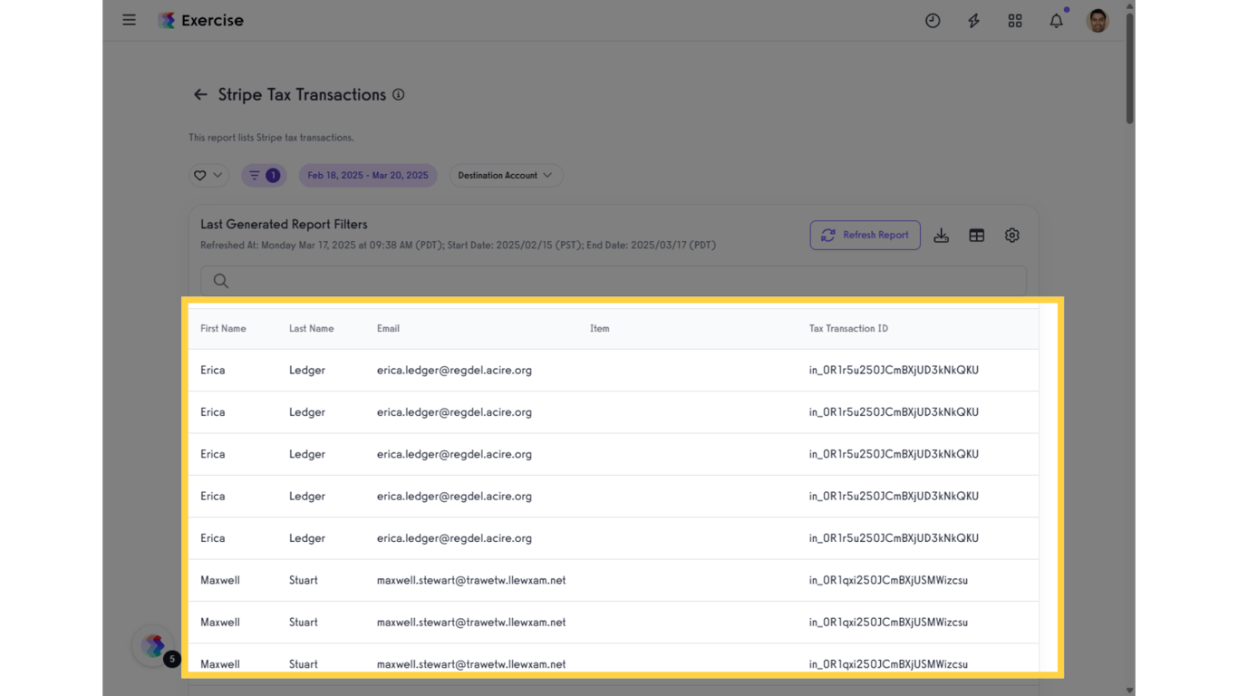Download the report using the download icon

click(x=942, y=236)
